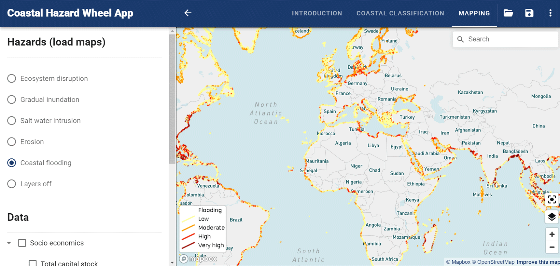Image resolution: width=560 pixels, height=266 pixels.
Task: Click the locate/recenter map icon
Action: point(552,199)
